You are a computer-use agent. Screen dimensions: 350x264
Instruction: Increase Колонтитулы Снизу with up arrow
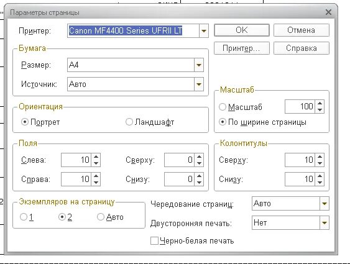320,176
